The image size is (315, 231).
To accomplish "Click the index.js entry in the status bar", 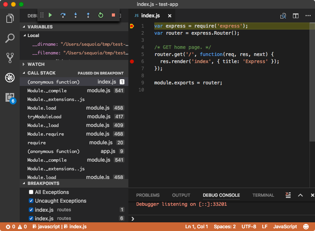I will pyautogui.click(x=75, y=227).
